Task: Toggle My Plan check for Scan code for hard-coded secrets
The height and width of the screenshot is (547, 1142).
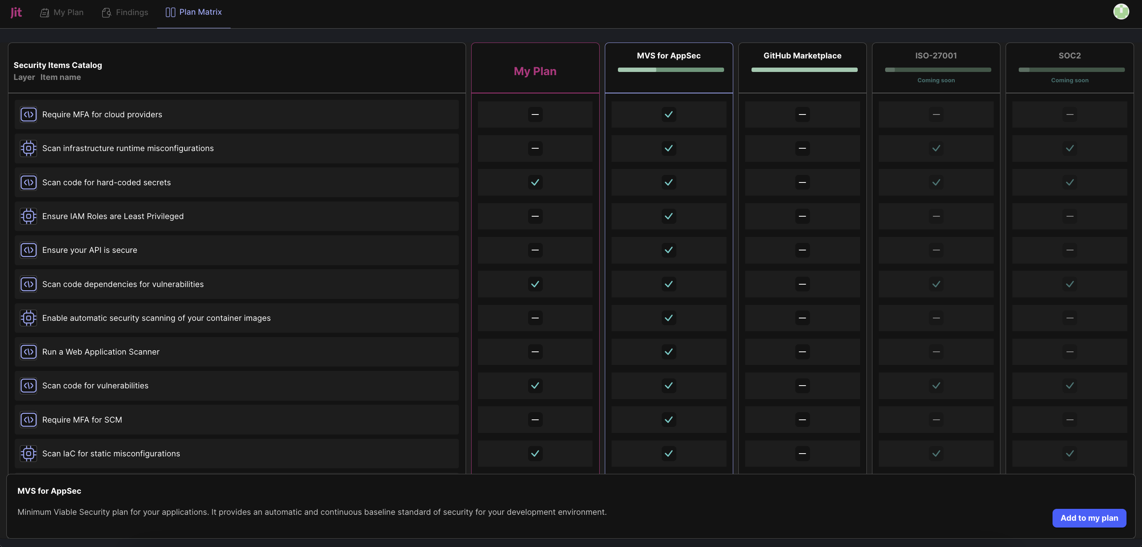Action: [x=535, y=182]
